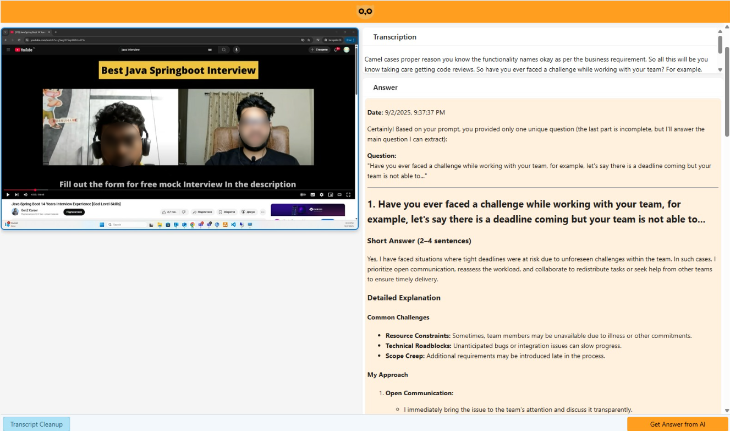Screen dimensions: 730x431
Task: Click the Transcription scrollbar up arrow
Action: (720, 32)
